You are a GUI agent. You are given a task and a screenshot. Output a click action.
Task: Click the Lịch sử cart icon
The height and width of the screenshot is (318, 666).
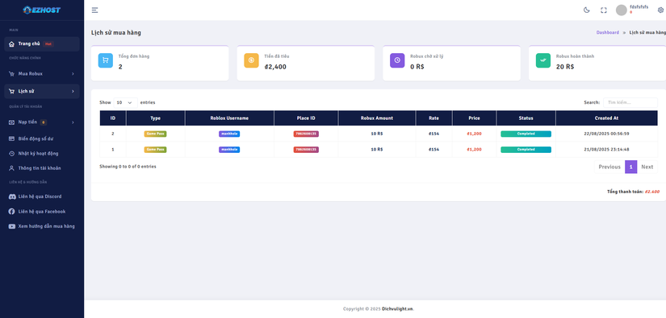(11, 91)
